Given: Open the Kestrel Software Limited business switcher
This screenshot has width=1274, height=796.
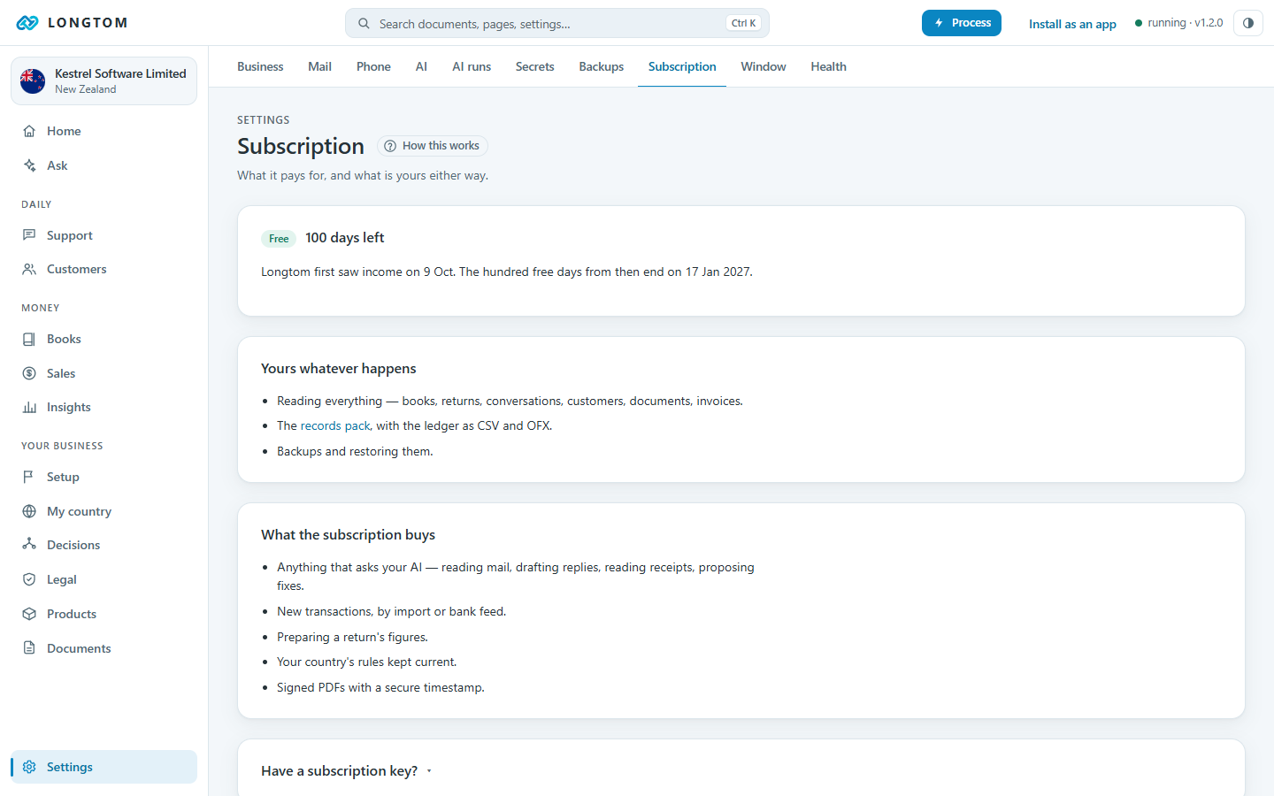Looking at the screenshot, I should 104,81.
